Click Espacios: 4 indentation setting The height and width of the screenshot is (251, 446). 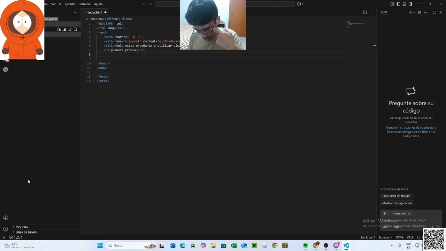pos(386,237)
